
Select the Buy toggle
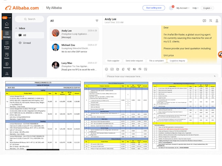(5, 18)
